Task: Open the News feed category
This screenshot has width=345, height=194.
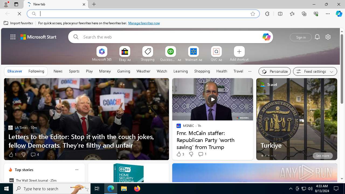Action: tap(58, 71)
